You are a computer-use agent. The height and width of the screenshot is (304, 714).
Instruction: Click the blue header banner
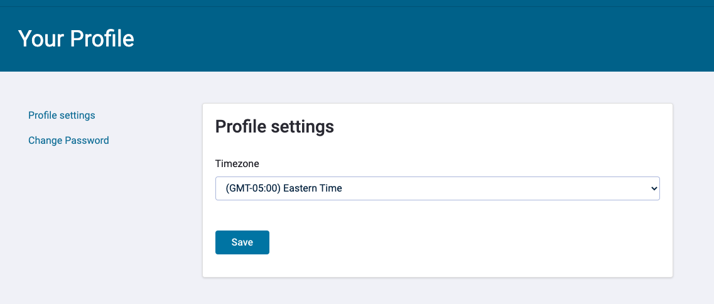point(357,39)
